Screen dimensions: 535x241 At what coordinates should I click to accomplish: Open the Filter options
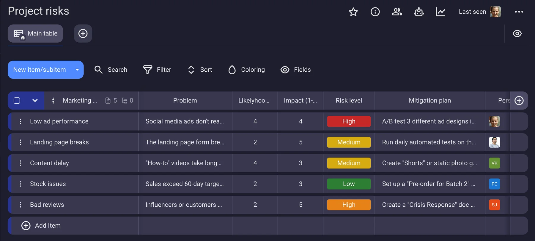pyautogui.click(x=157, y=70)
